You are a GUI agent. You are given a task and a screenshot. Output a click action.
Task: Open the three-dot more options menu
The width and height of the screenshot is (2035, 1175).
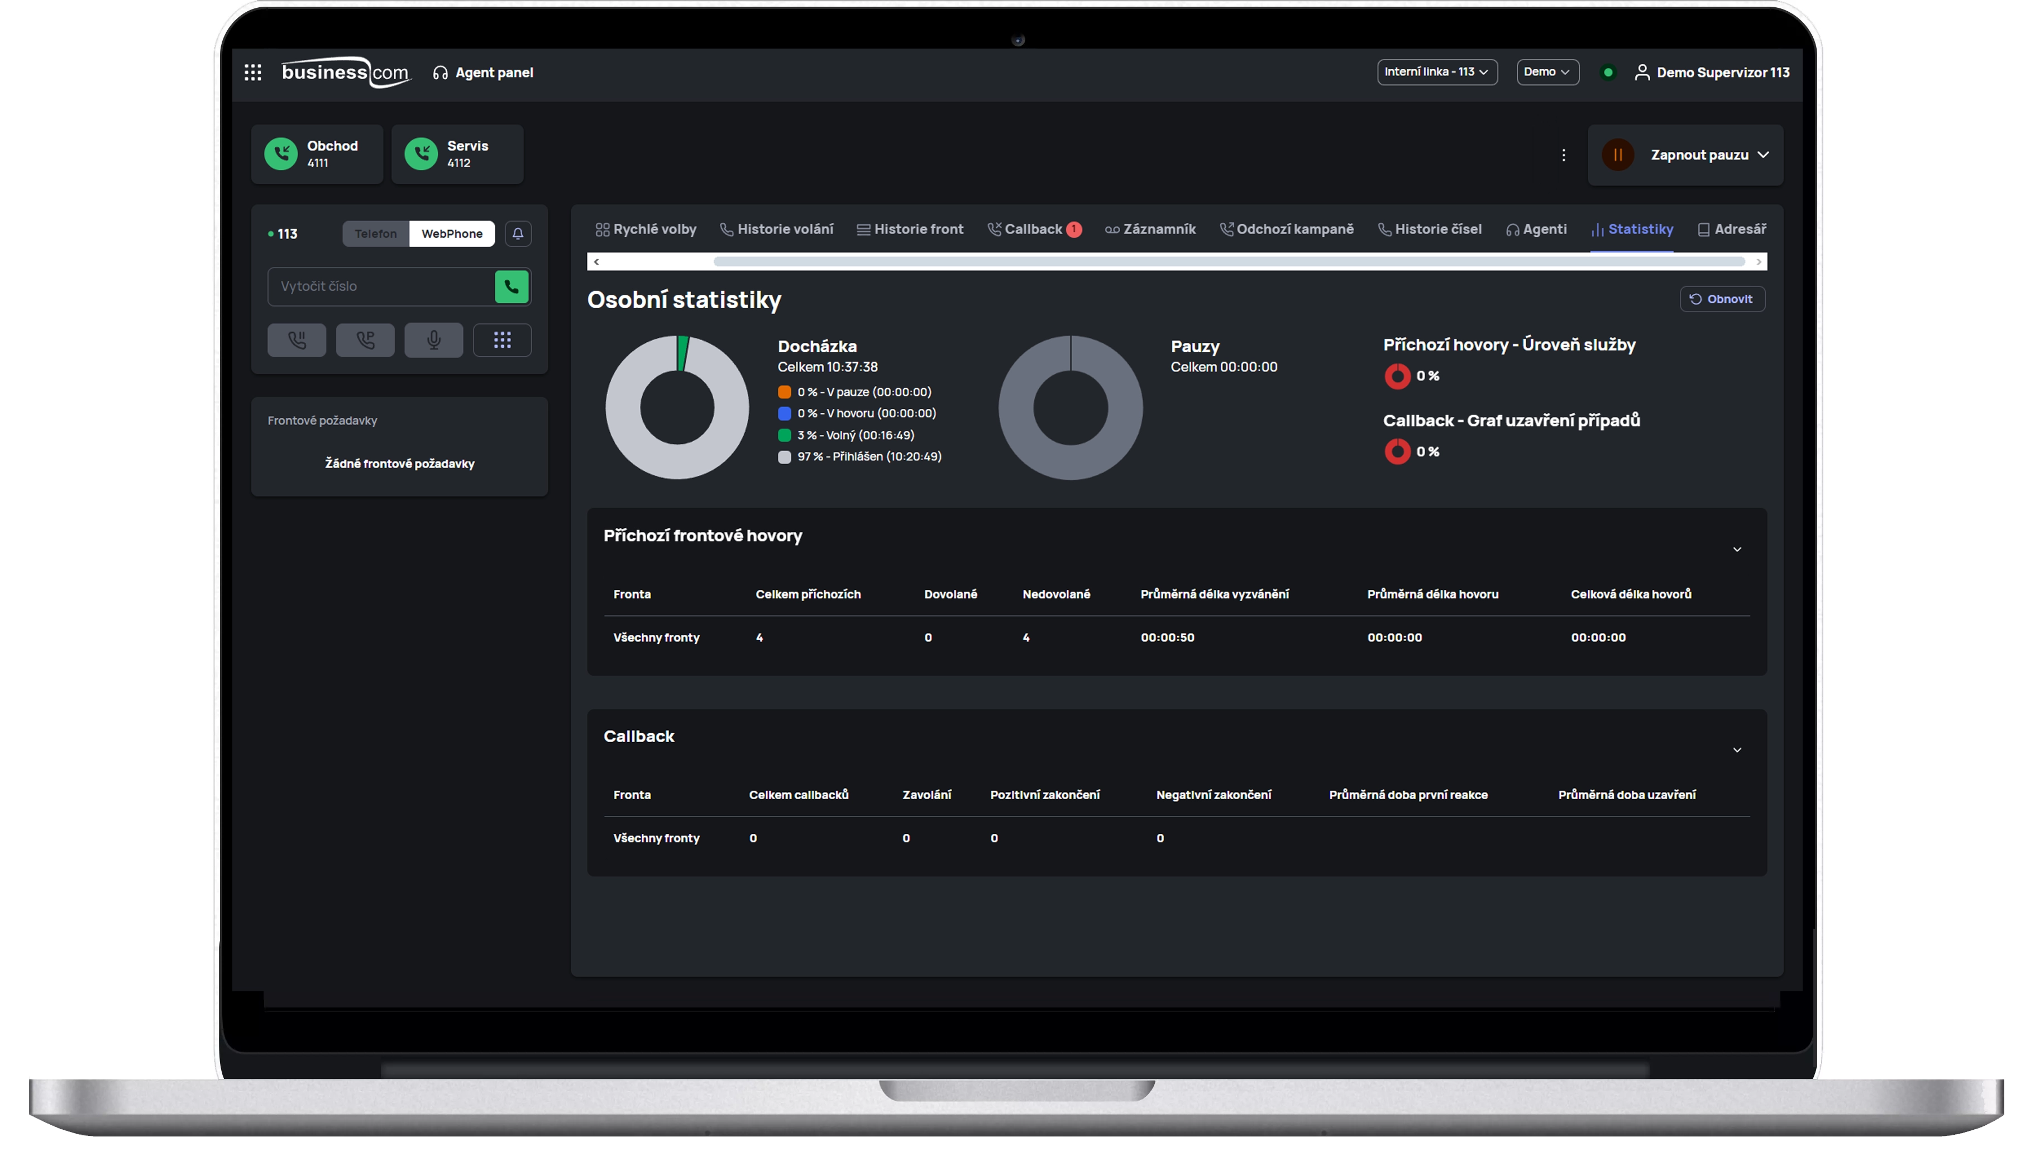pos(1563,155)
